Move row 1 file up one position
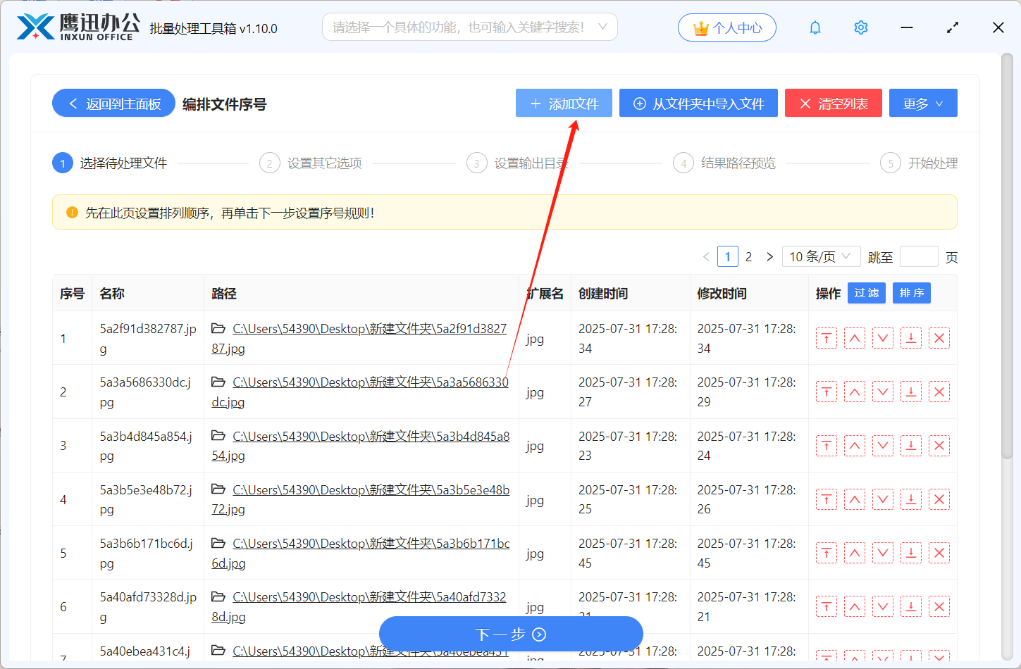The image size is (1021, 669). (x=855, y=339)
